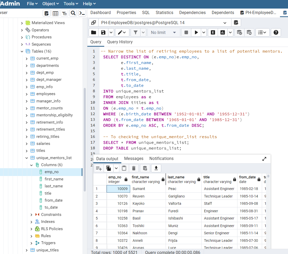This screenshot has width=288, height=254.
Task: Click the from_date cell 1985-09-08
Action: (x=249, y=203)
